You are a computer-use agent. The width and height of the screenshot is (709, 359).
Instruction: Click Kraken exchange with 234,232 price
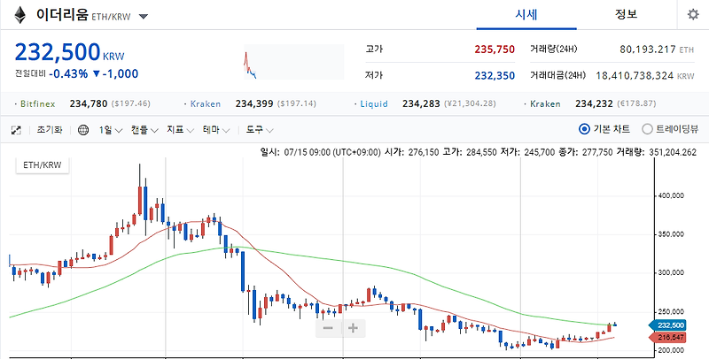click(x=545, y=104)
